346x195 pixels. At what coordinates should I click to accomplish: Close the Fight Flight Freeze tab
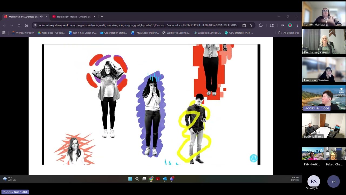click(x=94, y=17)
